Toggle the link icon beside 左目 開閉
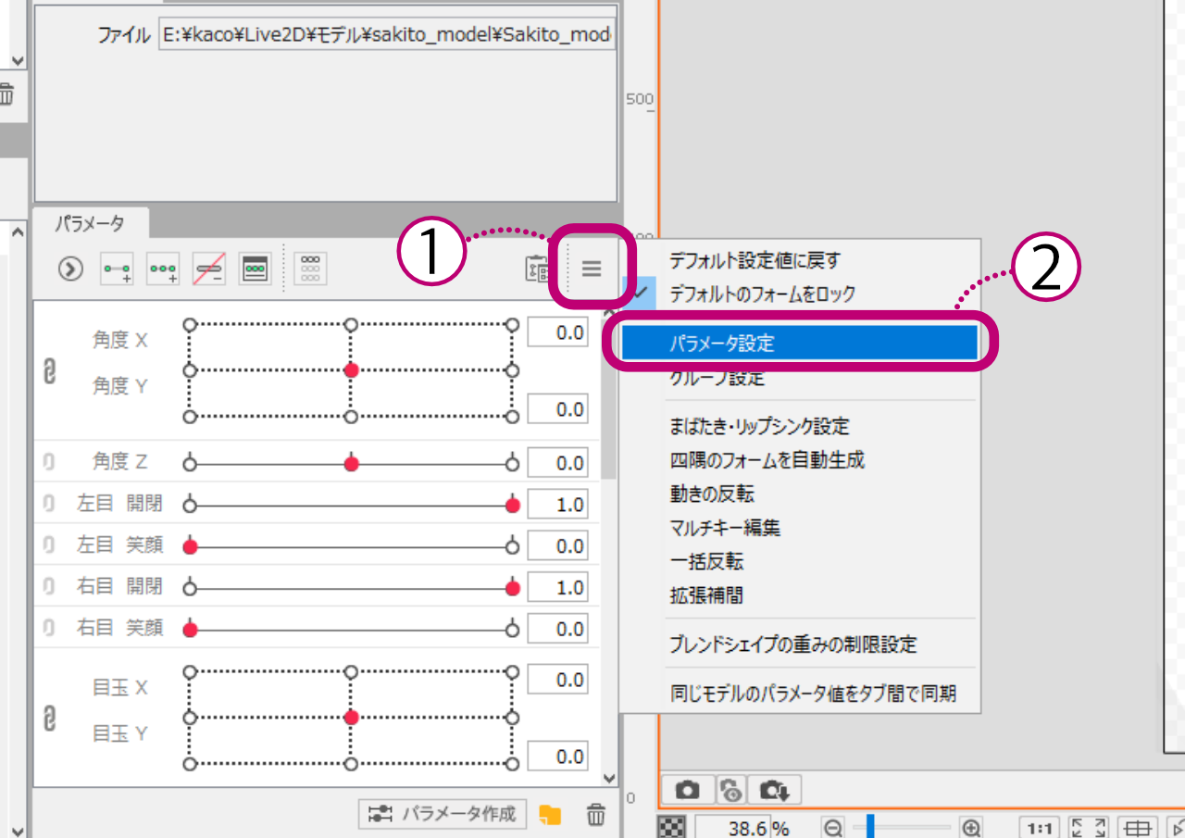 tap(50, 503)
